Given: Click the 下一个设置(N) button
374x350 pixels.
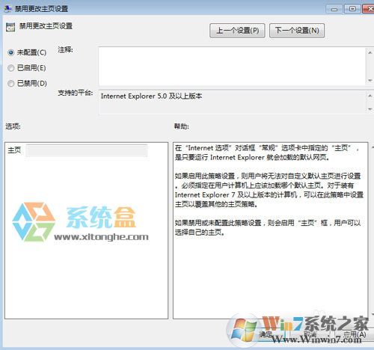Looking at the screenshot, I should point(297,31).
